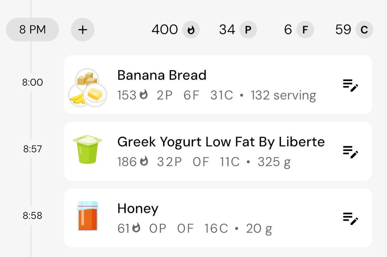Click the honey jar image

[x=88, y=216]
